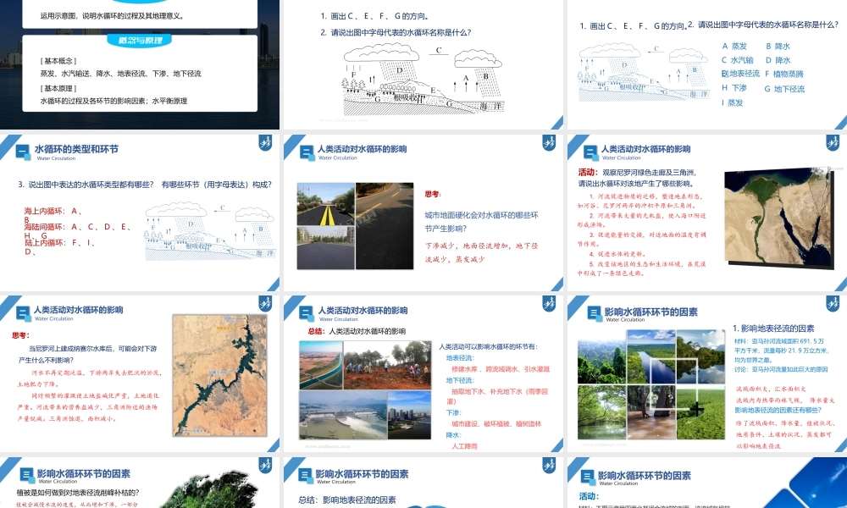The width and height of the screenshot is (847, 508).
Task: Click the question 3. 说出图中表达的水循环类型都有哪些?
Action: click(86, 185)
